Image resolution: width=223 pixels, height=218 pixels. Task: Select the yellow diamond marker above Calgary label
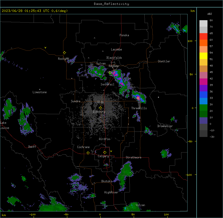click(105, 152)
